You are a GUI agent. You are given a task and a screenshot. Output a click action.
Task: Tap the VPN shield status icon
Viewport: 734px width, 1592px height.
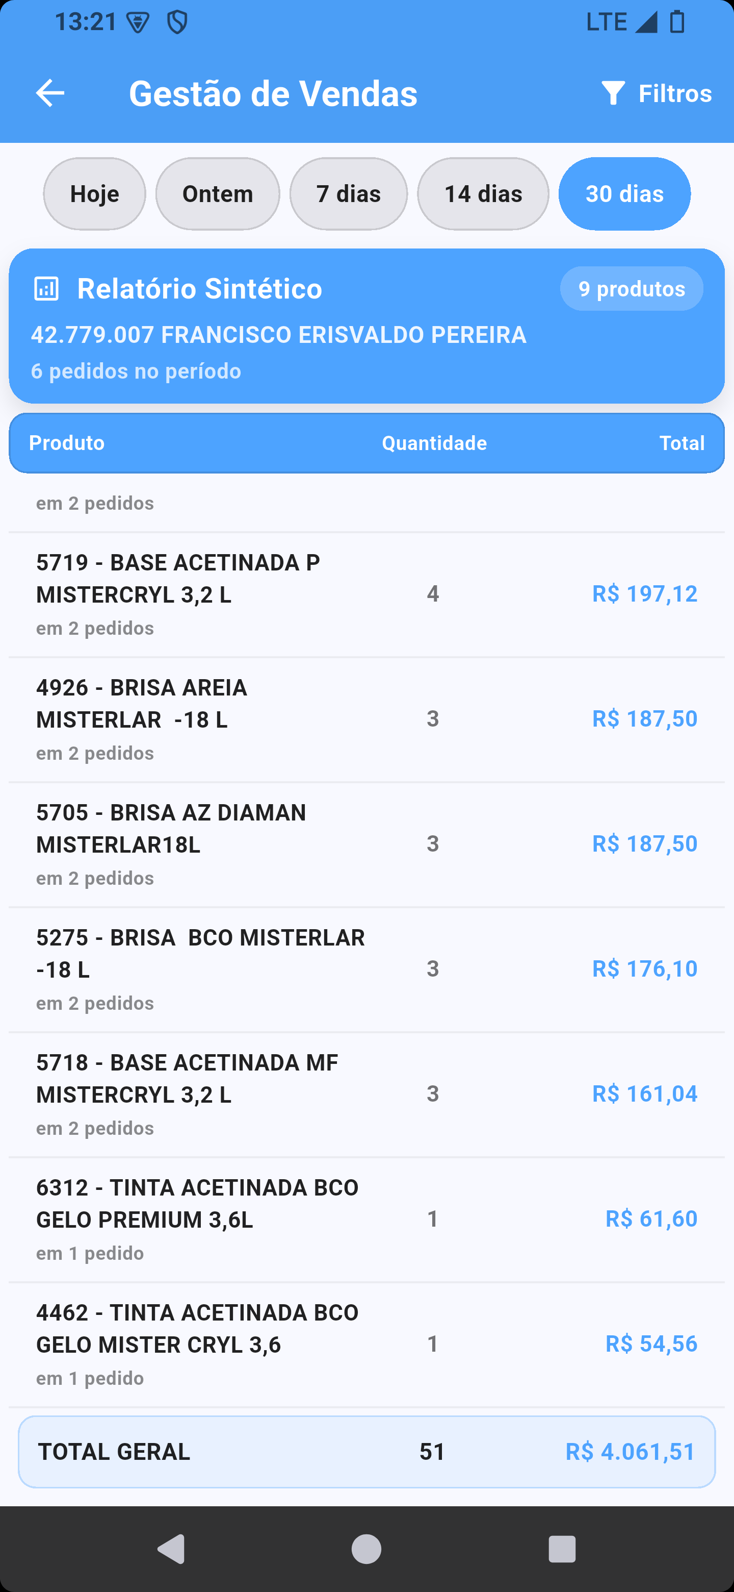177,22
